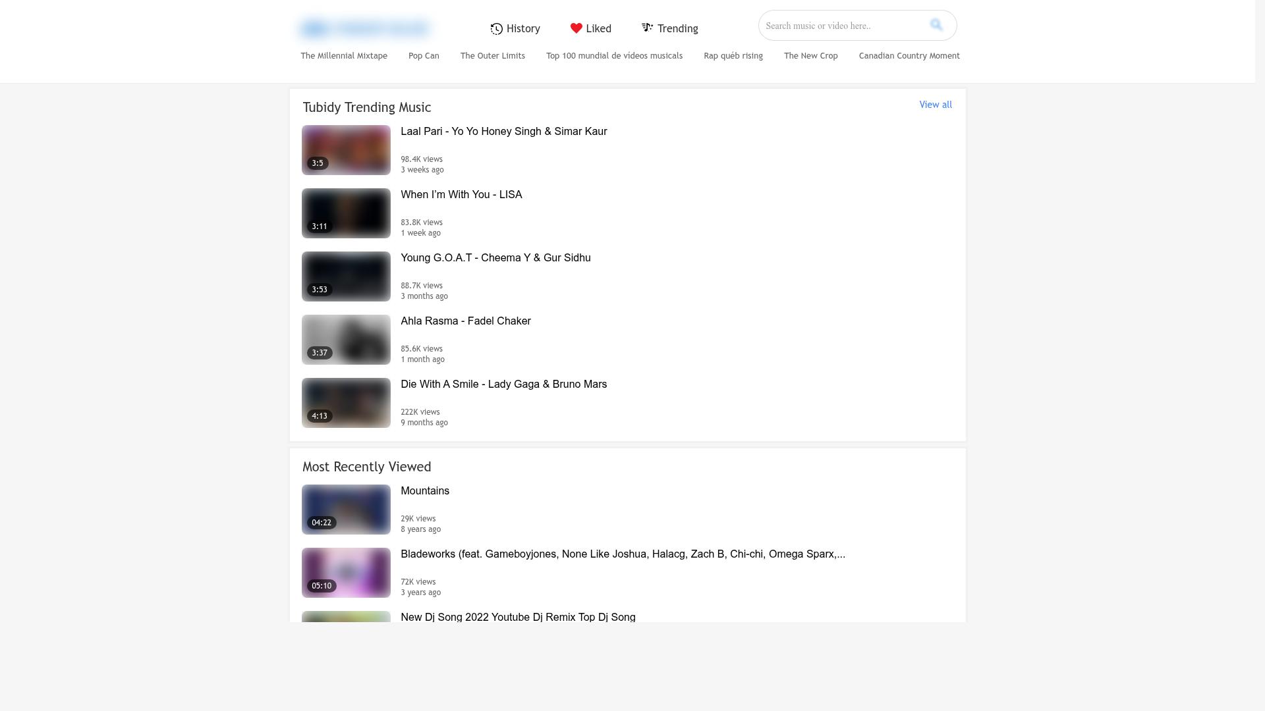This screenshot has height=711, width=1265.
Task: Click the Mountains video thumbnail
Action: point(346,510)
